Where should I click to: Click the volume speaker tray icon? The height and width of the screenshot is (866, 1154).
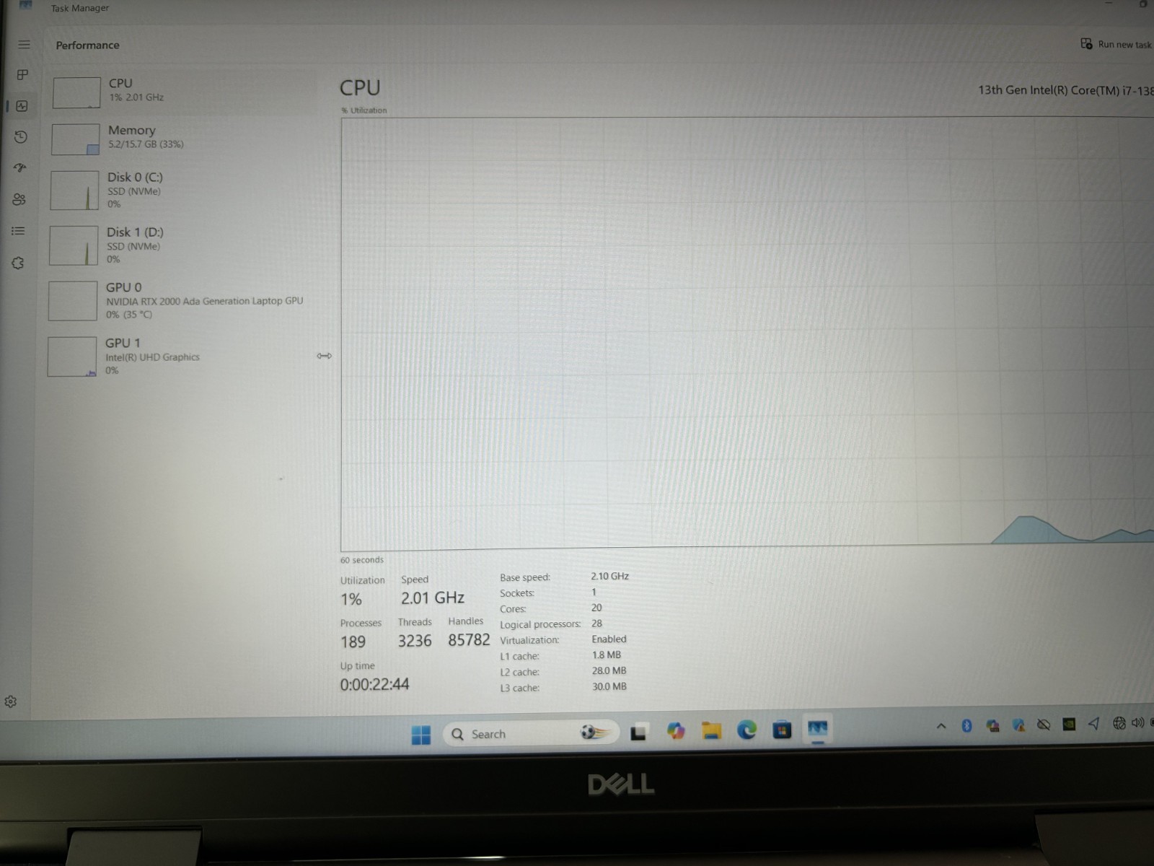point(1138,722)
